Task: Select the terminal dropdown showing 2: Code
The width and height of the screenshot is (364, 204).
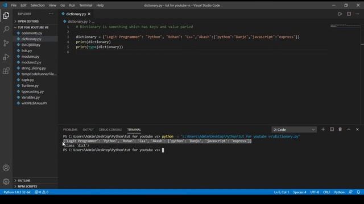Action: pos(294,130)
